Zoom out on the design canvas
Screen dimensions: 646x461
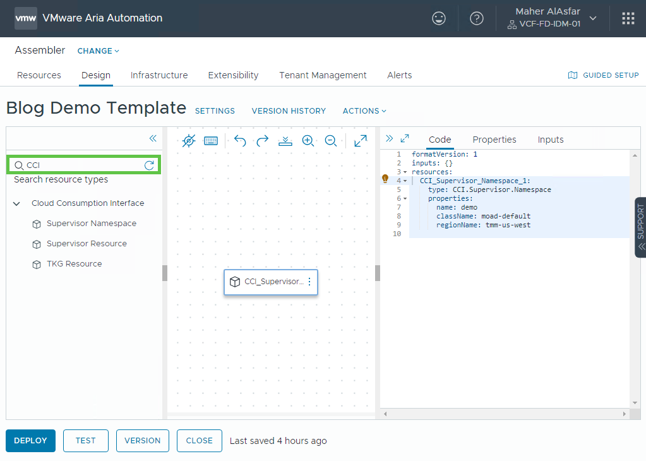tap(330, 141)
